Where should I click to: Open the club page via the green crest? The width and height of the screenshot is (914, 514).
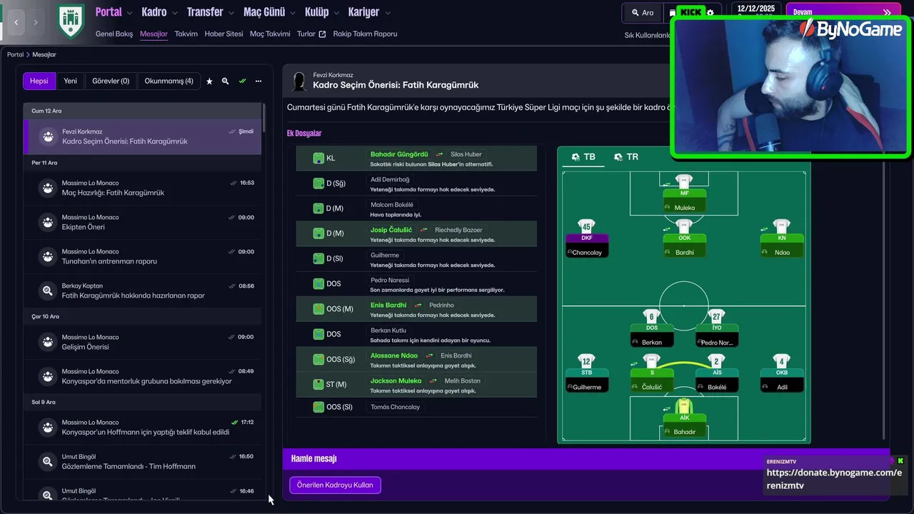[71, 20]
